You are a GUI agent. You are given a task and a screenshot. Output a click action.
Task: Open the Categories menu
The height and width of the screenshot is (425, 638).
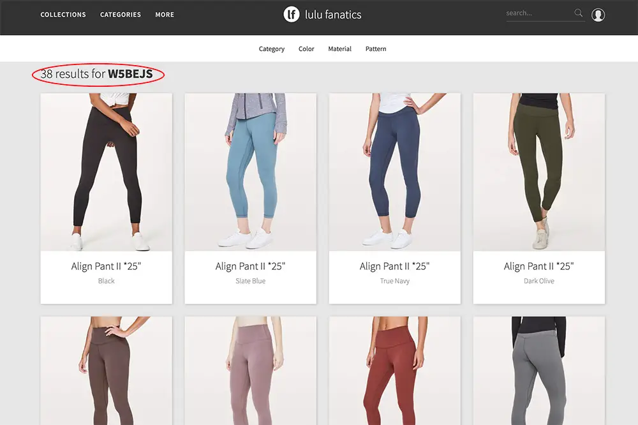click(x=121, y=15)
